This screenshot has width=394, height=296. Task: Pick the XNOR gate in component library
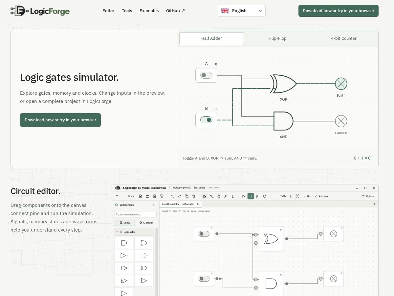pyautogui.click(x=124, y=281)
